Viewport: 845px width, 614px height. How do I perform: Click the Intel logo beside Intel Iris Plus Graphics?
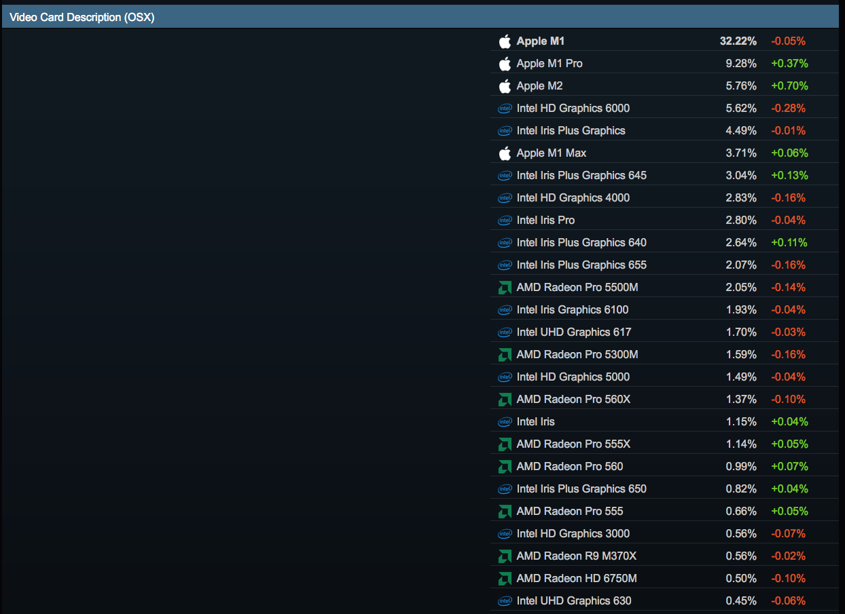[x=505, y=131]
